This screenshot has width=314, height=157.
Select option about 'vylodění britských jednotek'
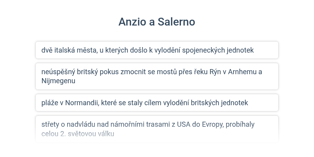click(157, 102)
